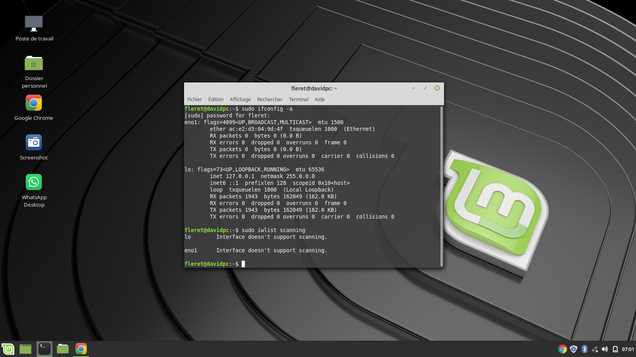Click the Chrome launcher in the taskbar

pyautogui.click(x=81, y=349)
